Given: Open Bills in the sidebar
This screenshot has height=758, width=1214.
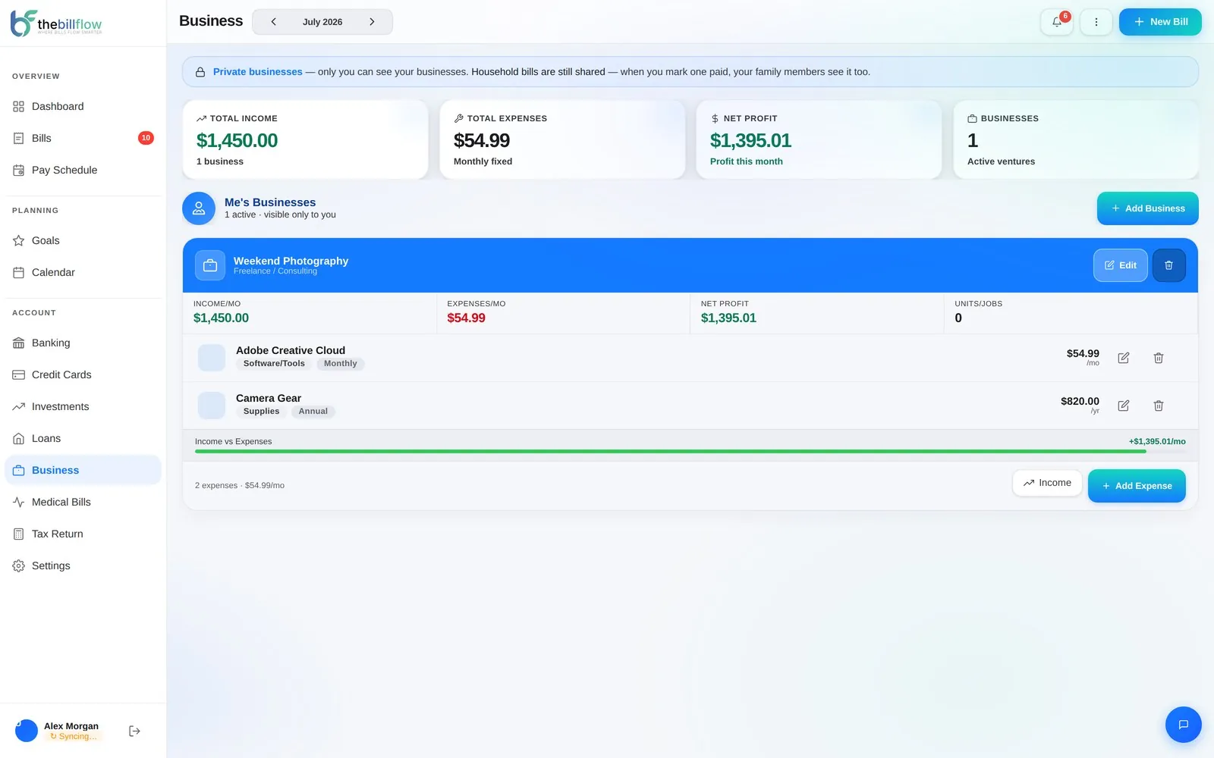Looking at the screenshot, I should pyautogui.click(x=83, y=139).
